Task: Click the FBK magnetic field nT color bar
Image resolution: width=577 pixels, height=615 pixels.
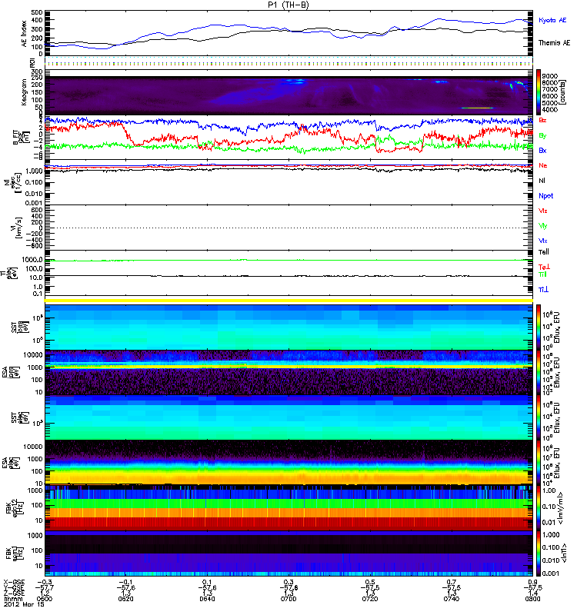Action: point(539,553)
